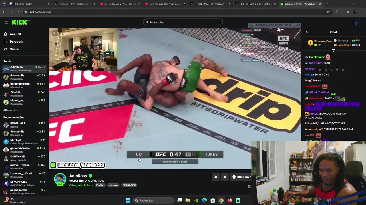This screenshot has height=205, width=366.
Task: Click top gifter Streamer_Coin
Action: click(323, 41)
